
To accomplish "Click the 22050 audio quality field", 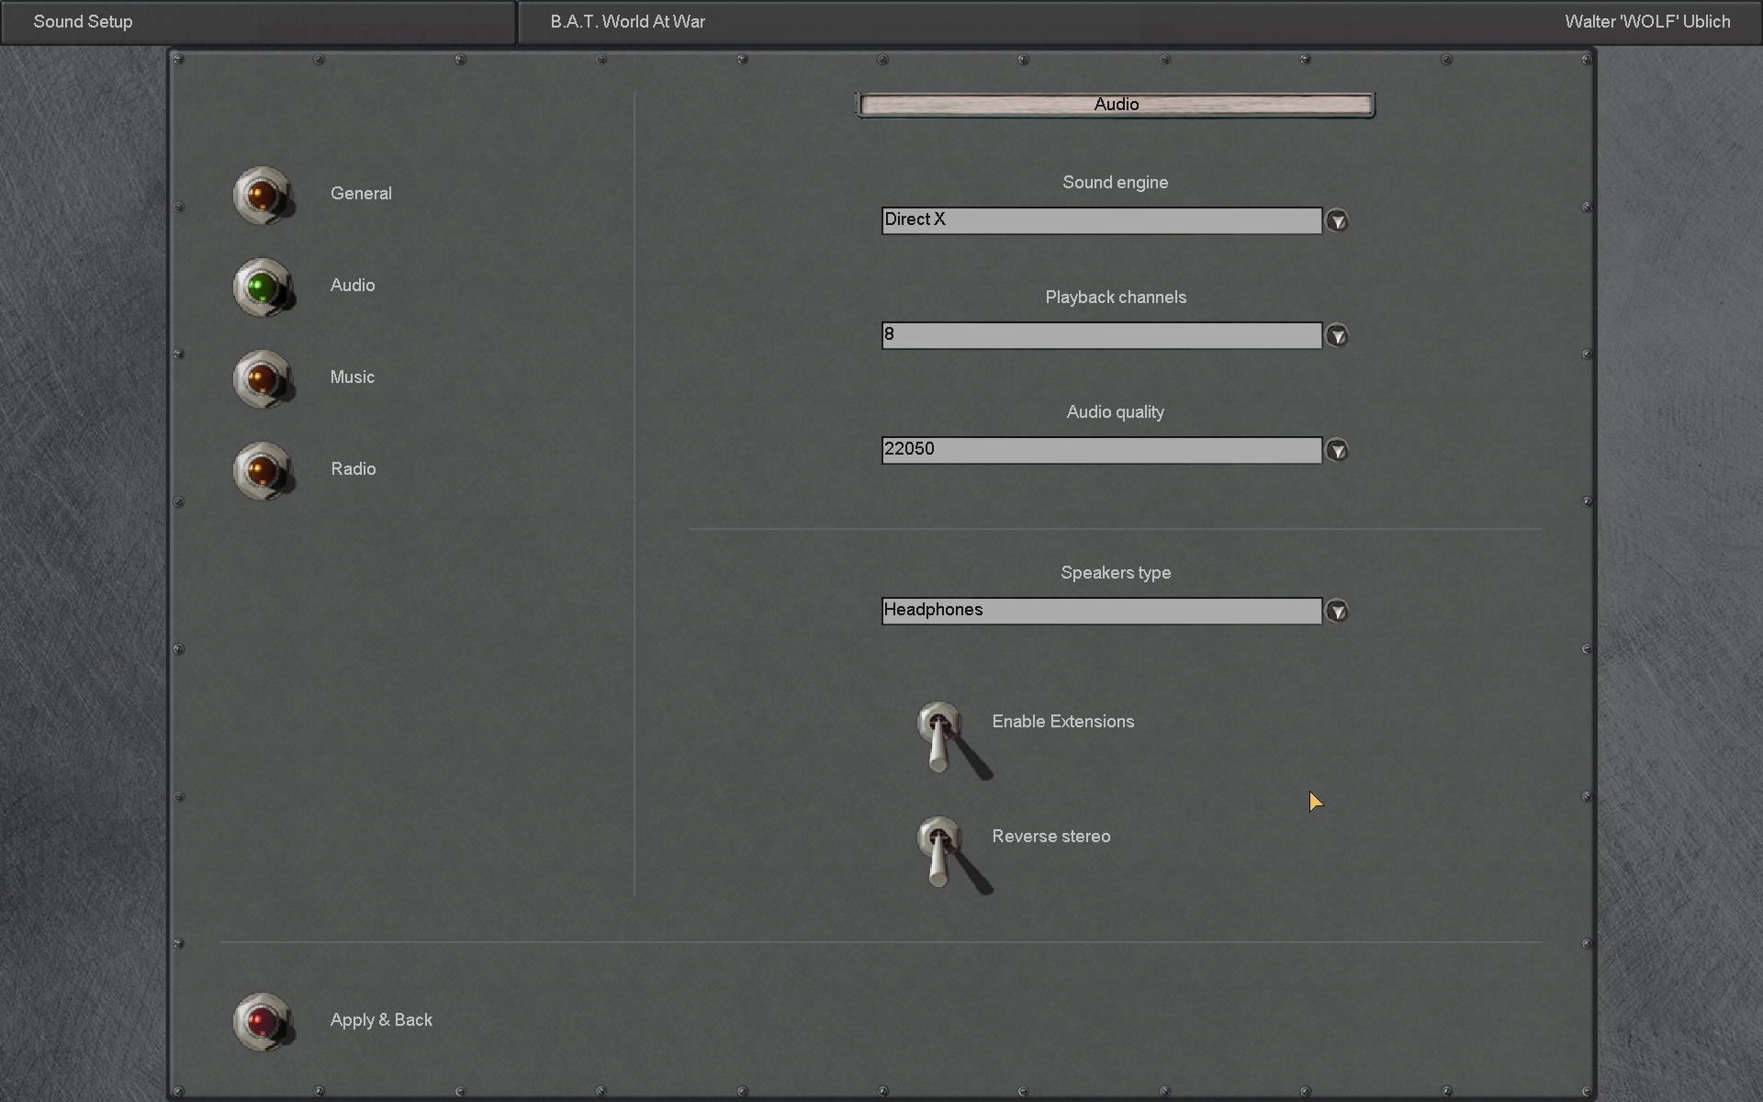I will coord(1101,450).
